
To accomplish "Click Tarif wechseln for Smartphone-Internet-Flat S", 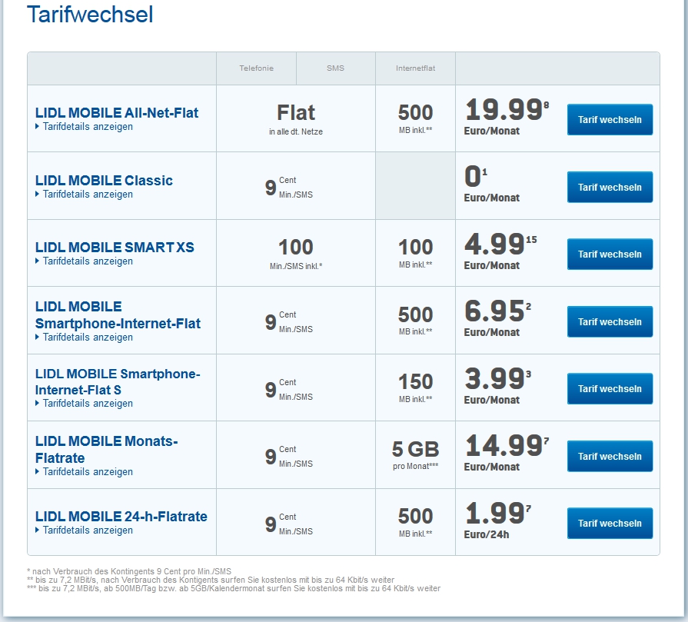I will (x=610, y=388).
